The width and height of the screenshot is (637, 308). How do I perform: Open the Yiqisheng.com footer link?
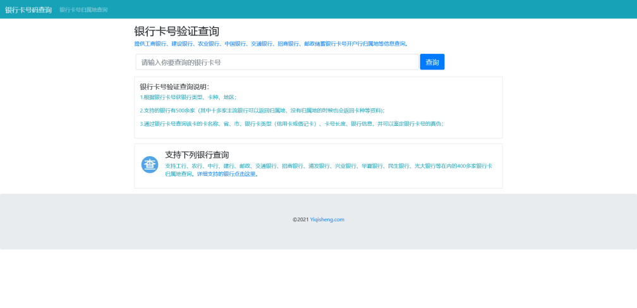click(327, 219)
